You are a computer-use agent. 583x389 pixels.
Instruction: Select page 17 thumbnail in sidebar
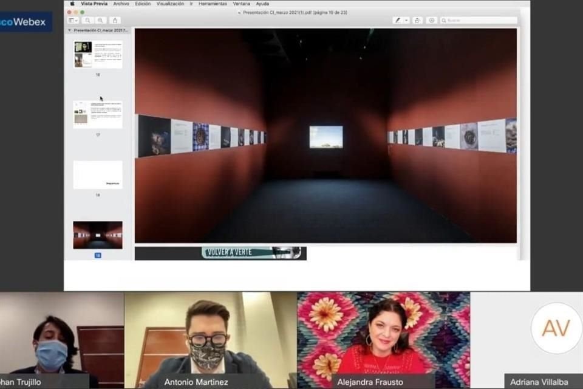click(98, 114)
